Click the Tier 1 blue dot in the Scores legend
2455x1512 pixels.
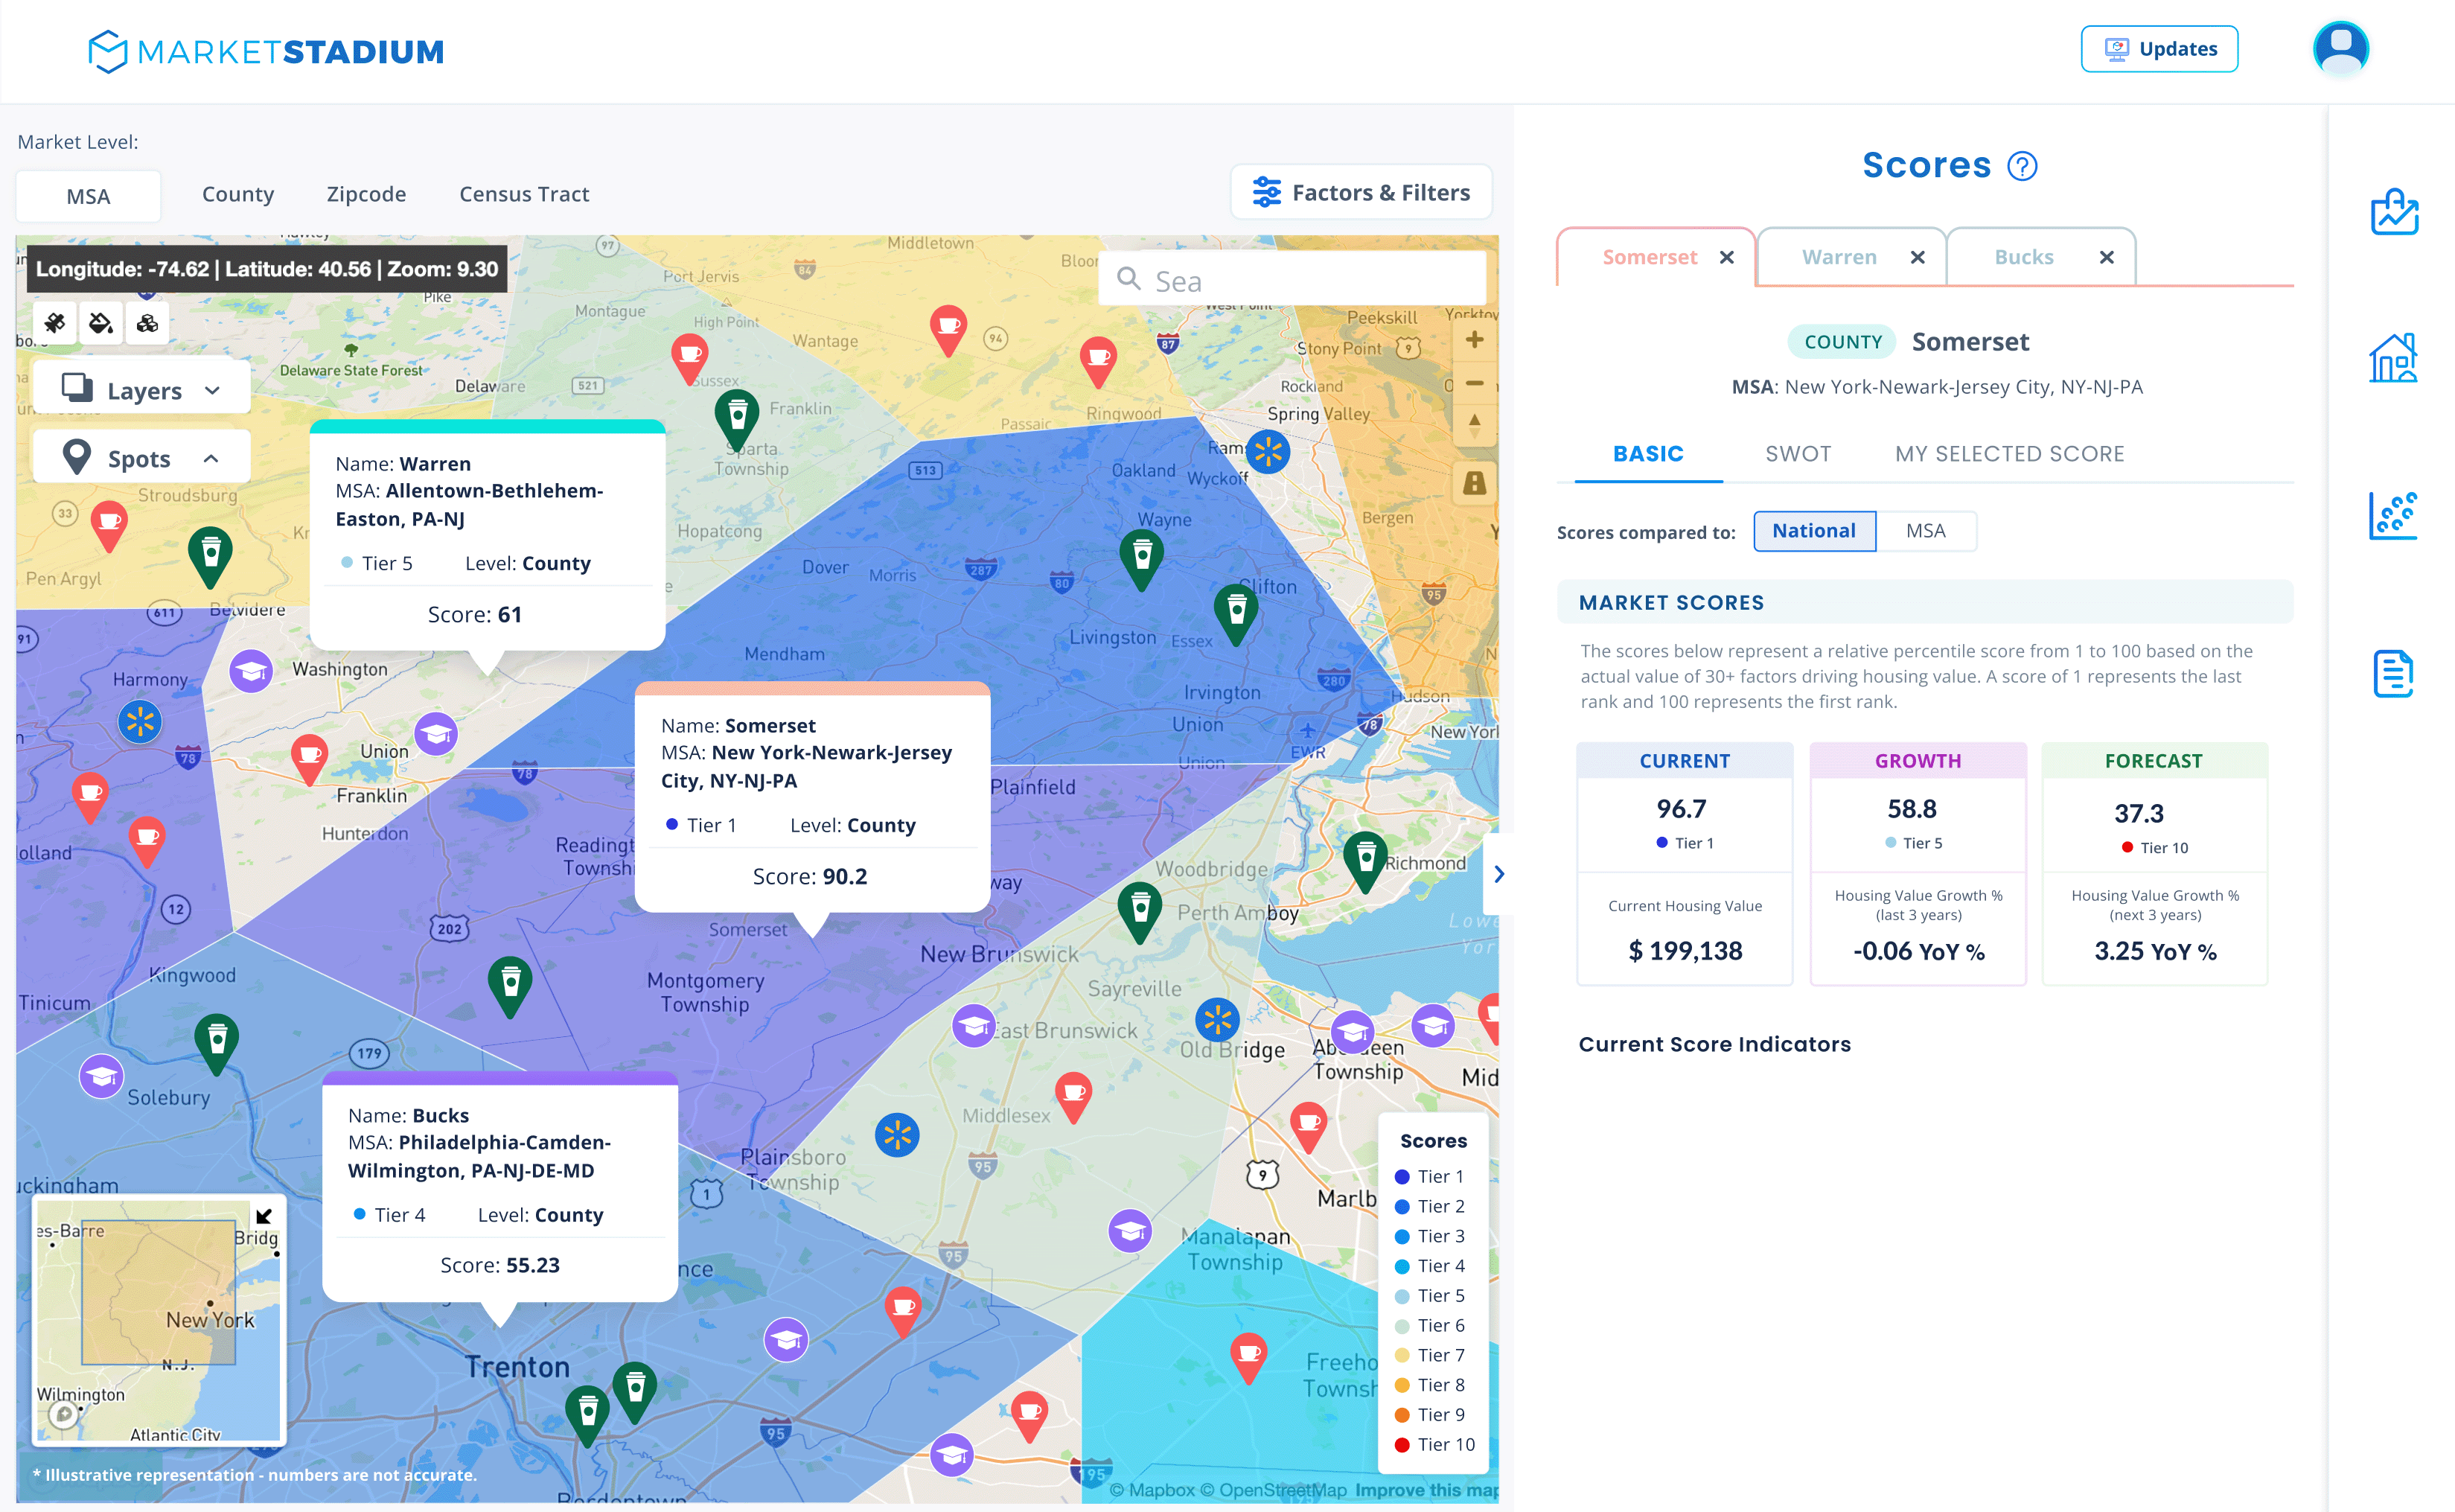1402,1176
